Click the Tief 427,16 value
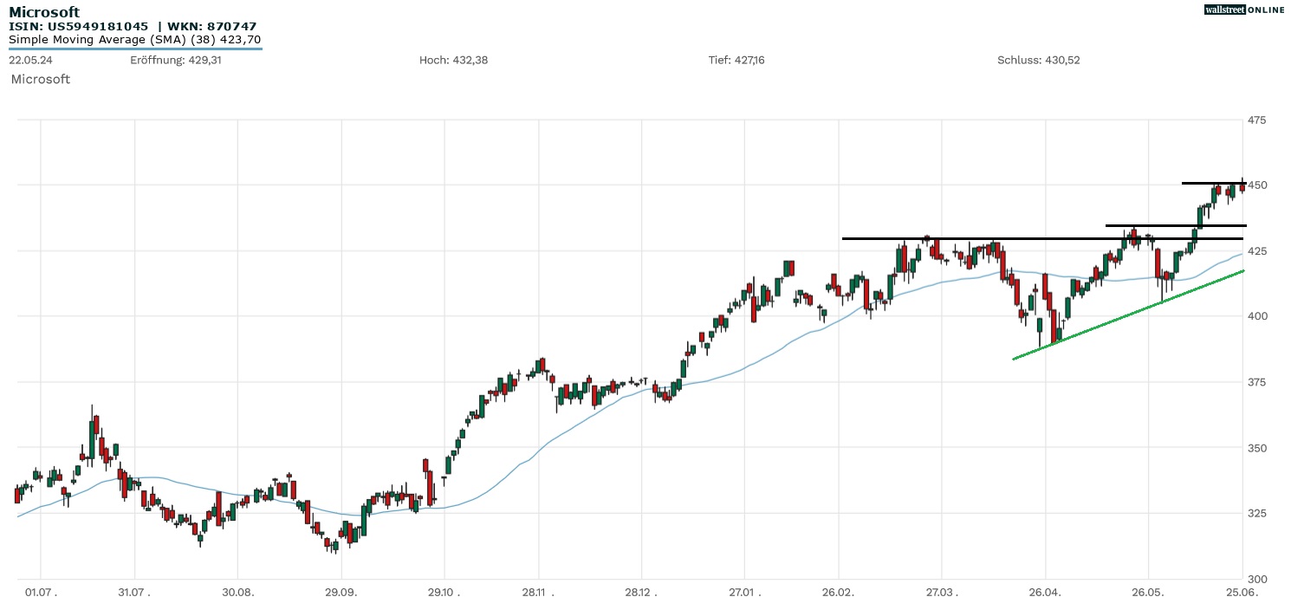 [736, 60]
